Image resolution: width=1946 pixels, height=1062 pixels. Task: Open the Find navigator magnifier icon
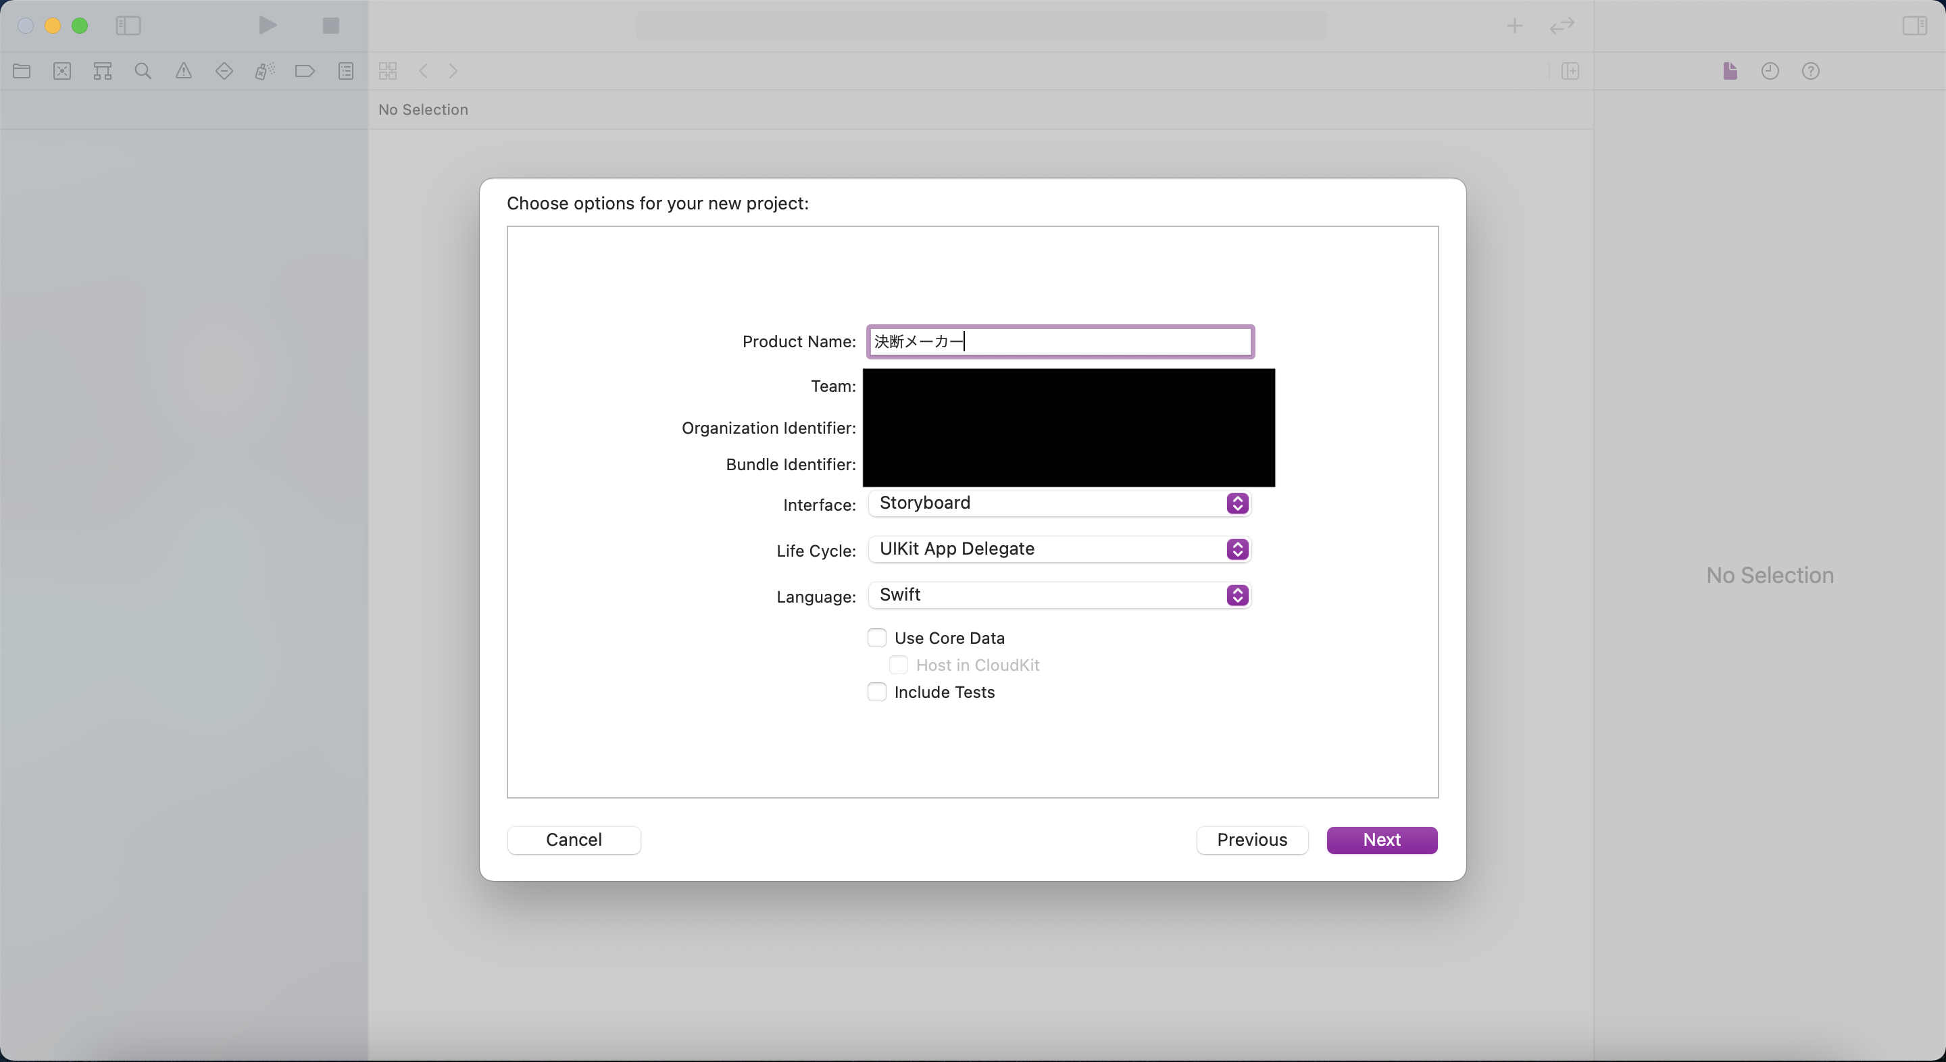click(143, 71)
